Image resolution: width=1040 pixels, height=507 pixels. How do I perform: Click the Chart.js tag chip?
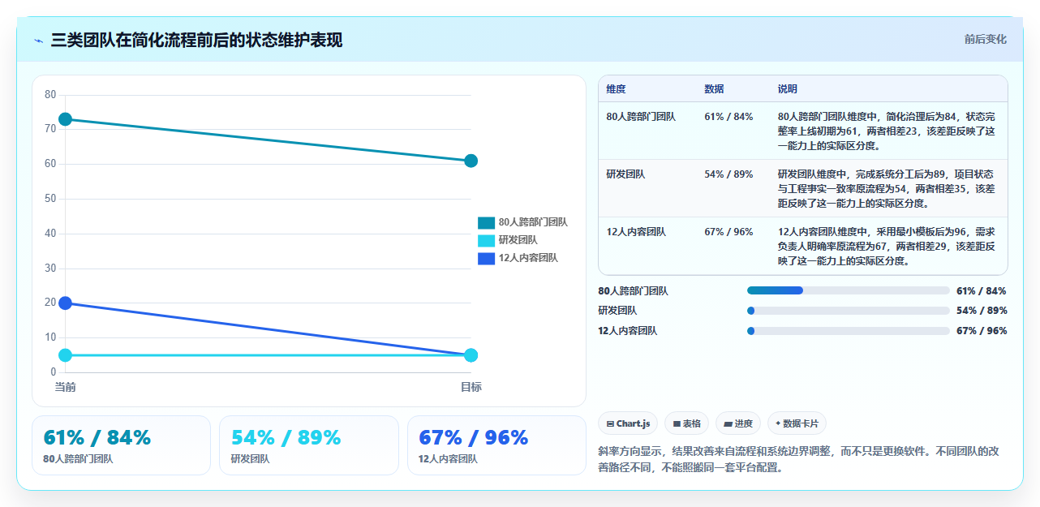[628, 423]
